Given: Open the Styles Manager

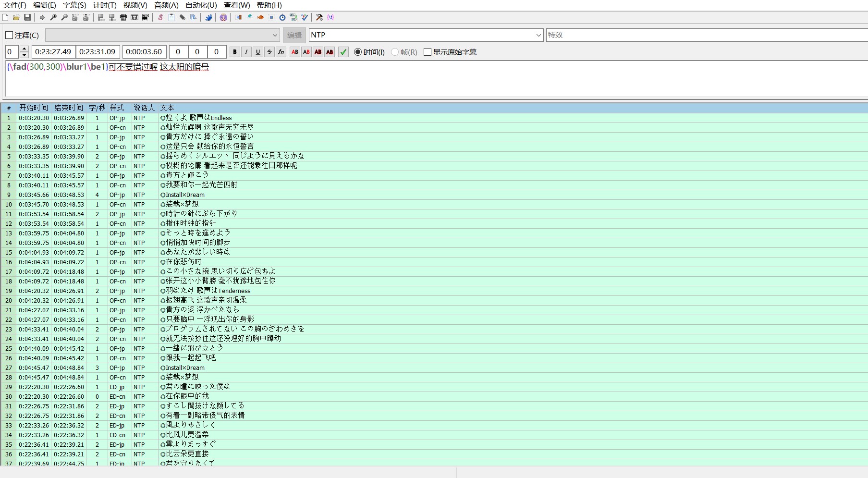Looking at the screenshot, I should click(x=160, y=17).
